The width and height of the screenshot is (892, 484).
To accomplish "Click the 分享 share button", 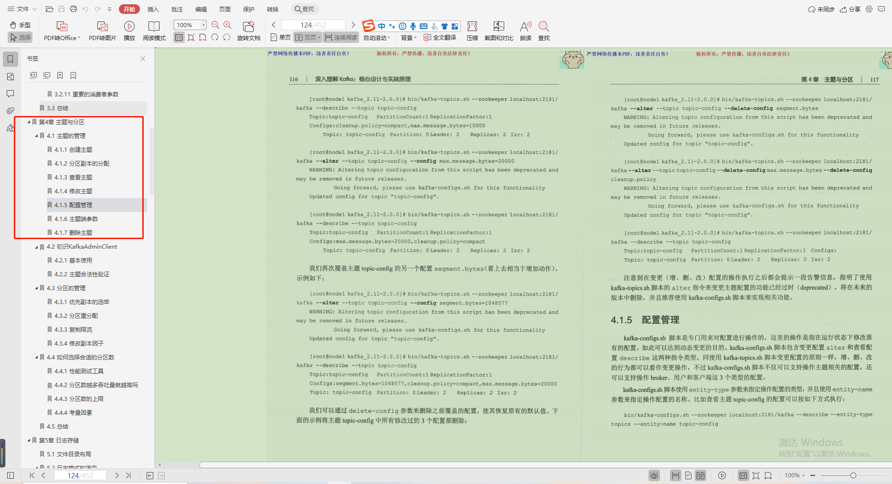I will click(850, 9).
